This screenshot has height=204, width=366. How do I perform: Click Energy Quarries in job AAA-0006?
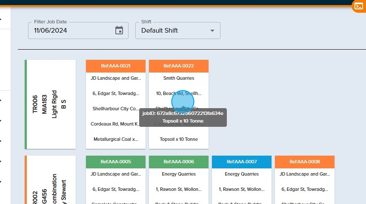click(179, 174)
